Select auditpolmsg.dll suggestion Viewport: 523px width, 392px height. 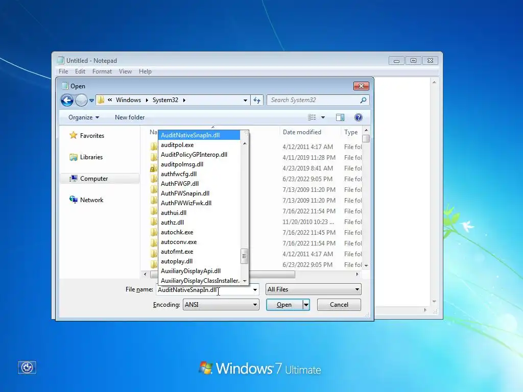[199, 164]
